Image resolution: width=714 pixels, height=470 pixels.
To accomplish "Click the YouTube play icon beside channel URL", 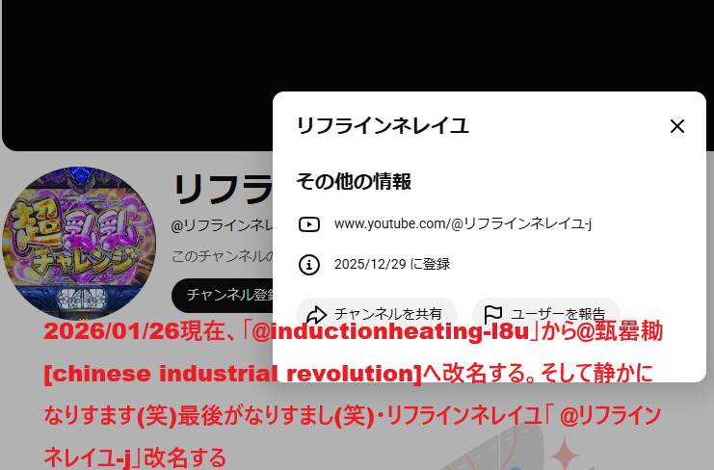I will (x=309, y=223).
